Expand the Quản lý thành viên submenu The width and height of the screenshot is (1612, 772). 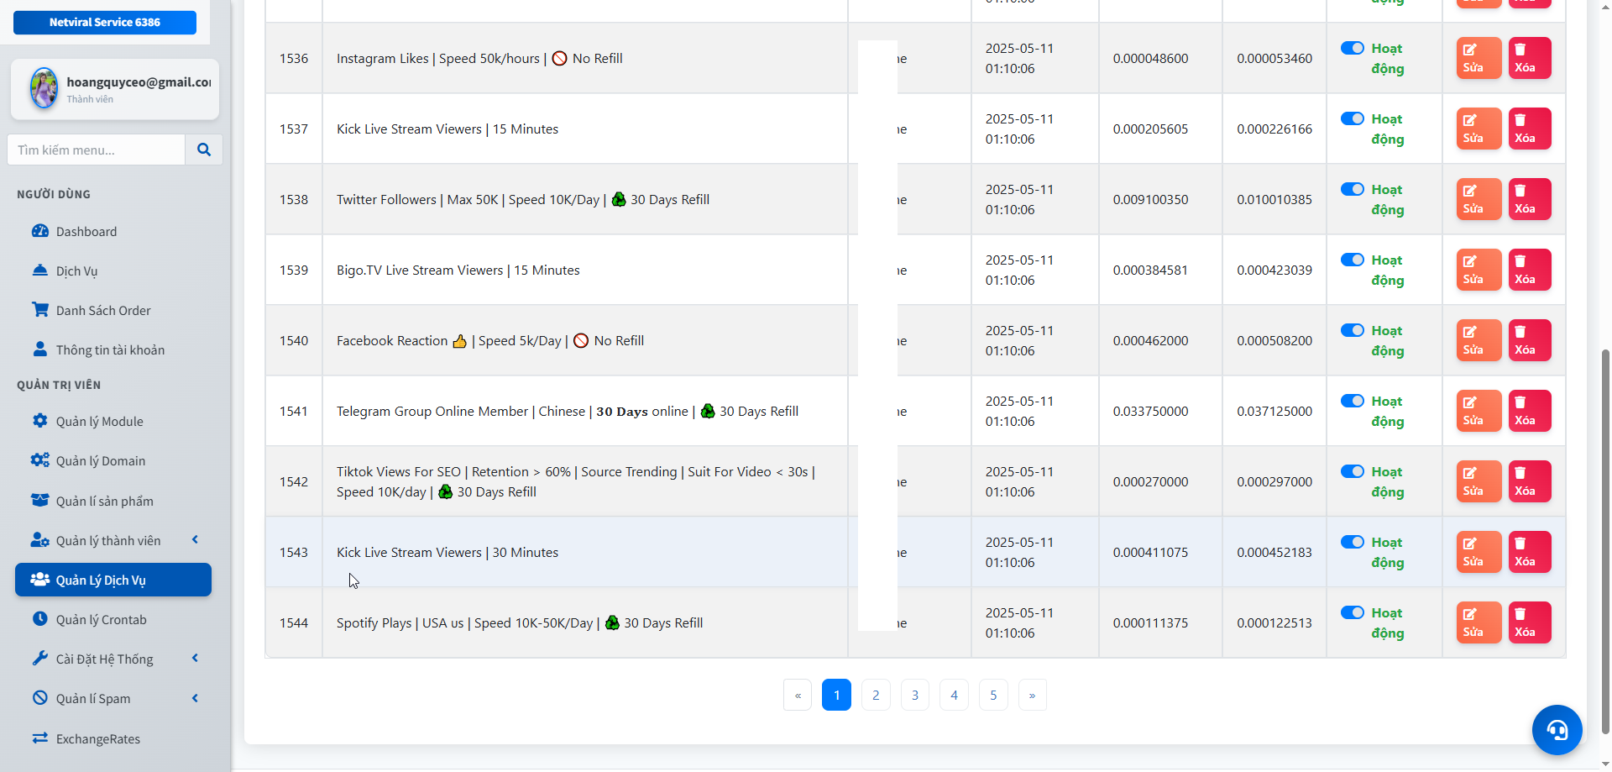click(x=195, y=540)
